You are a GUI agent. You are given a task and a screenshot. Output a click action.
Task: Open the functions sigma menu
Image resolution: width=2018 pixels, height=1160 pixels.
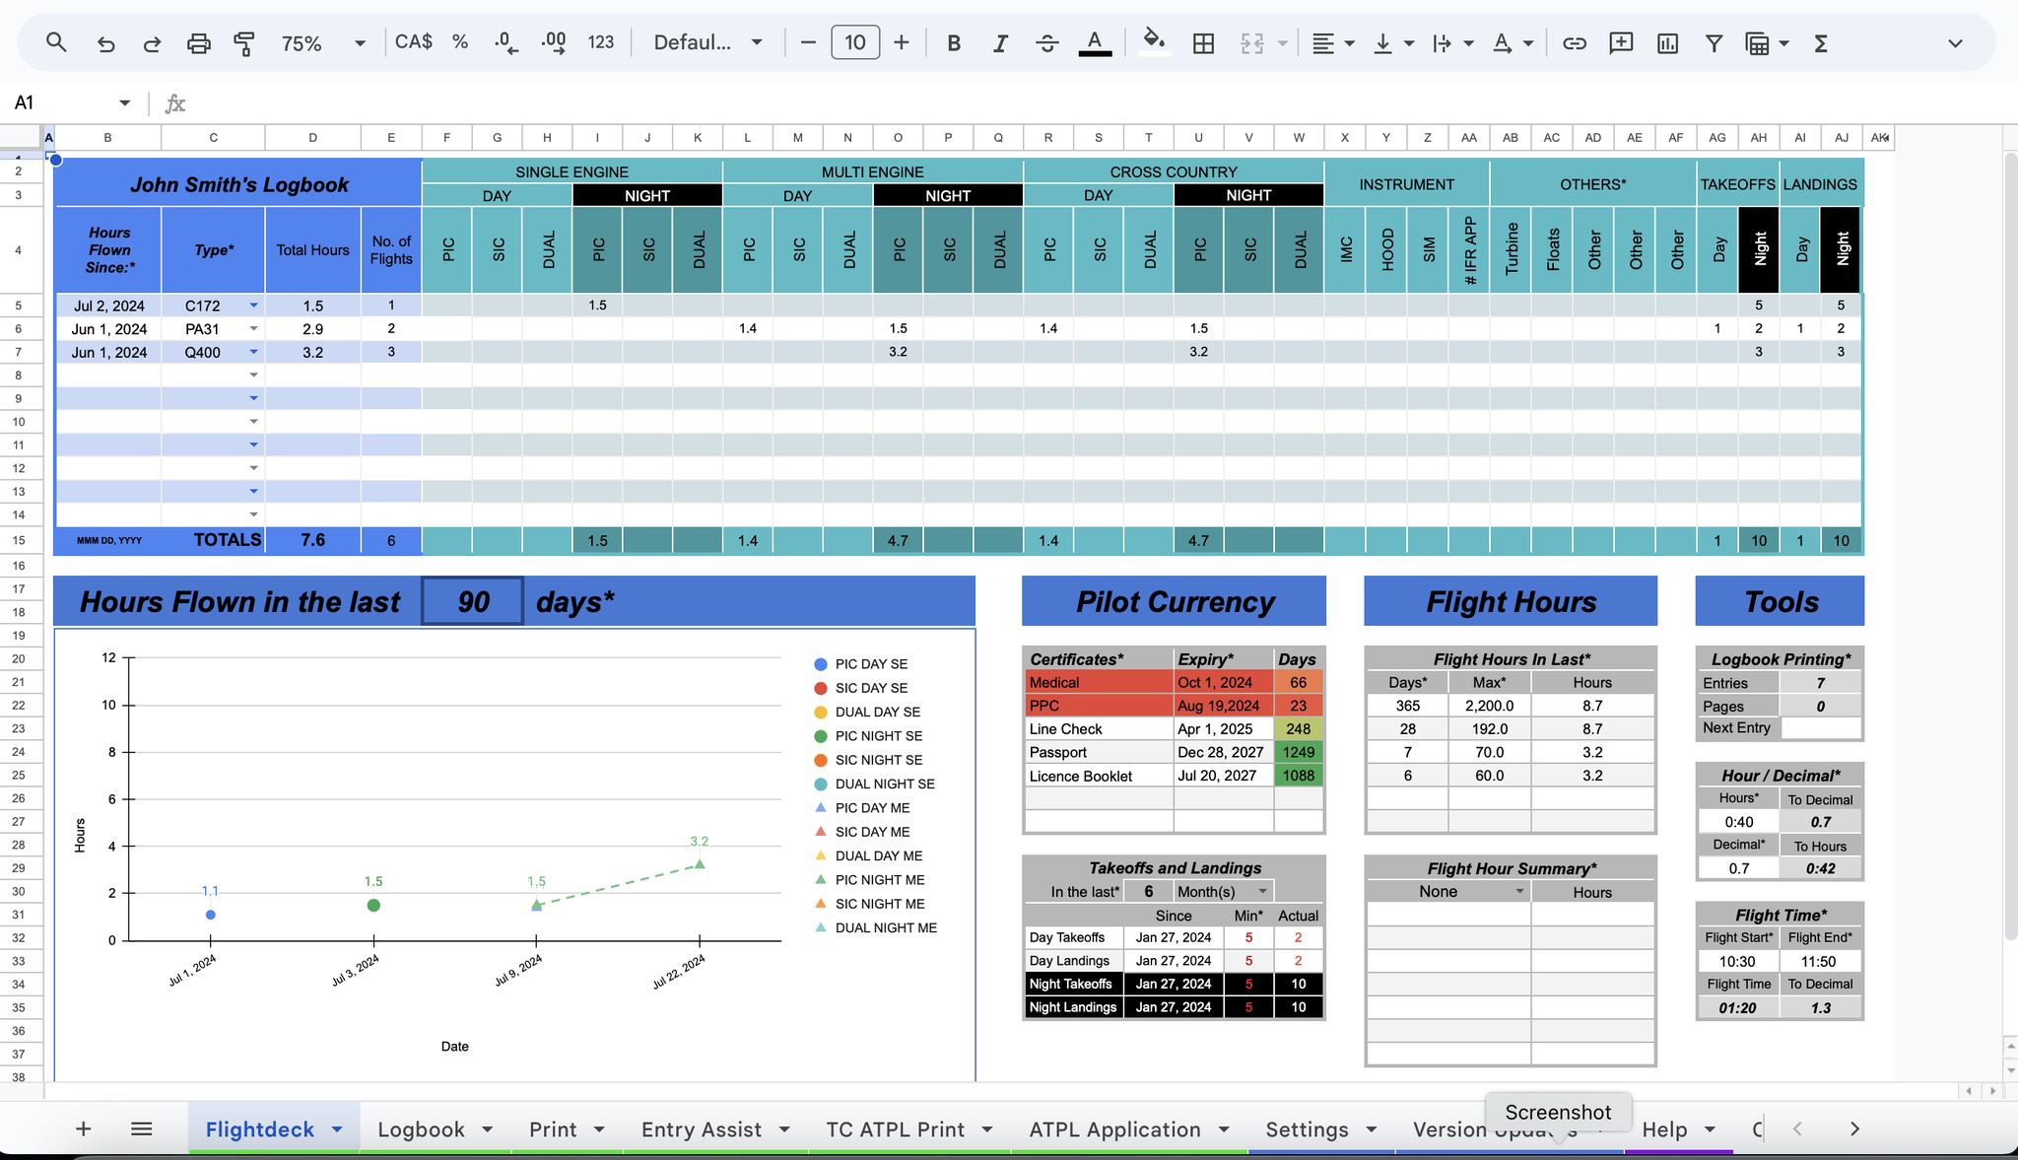[1821, 43]
